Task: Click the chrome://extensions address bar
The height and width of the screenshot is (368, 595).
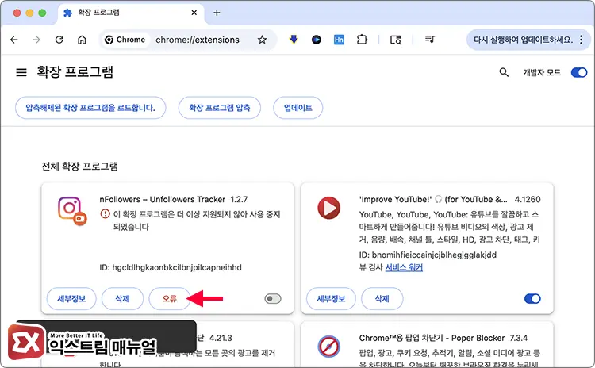Action: click(x=198, y=40)
